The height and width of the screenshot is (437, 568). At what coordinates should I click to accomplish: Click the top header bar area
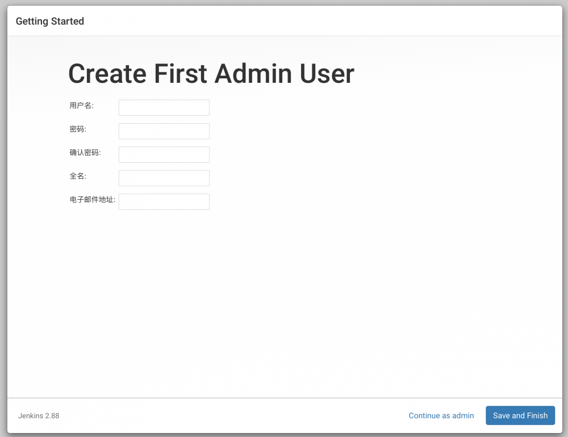284,21
